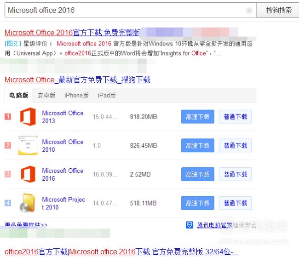
Task: Click 普通下载 for Microsoft Office 2010
Action: [x=236, y=145]
